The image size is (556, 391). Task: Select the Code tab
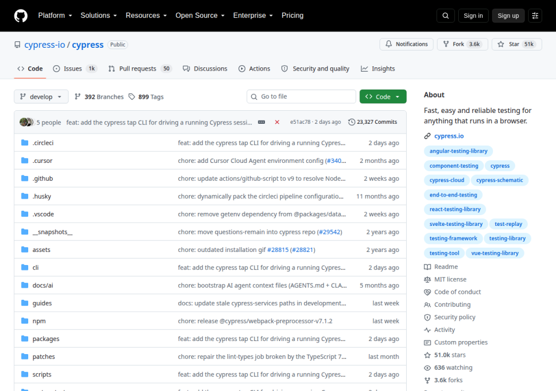(x=30, y=68)
